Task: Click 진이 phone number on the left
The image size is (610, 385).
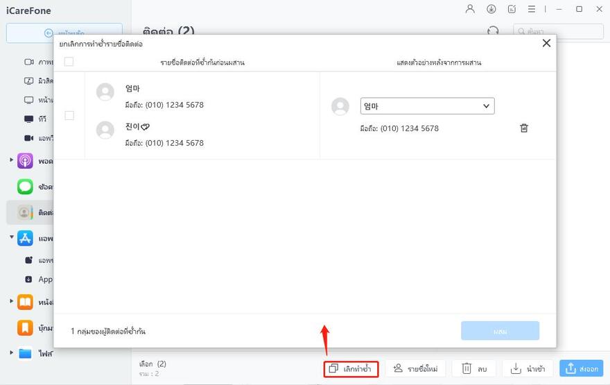Action: (x=164, y=143)
